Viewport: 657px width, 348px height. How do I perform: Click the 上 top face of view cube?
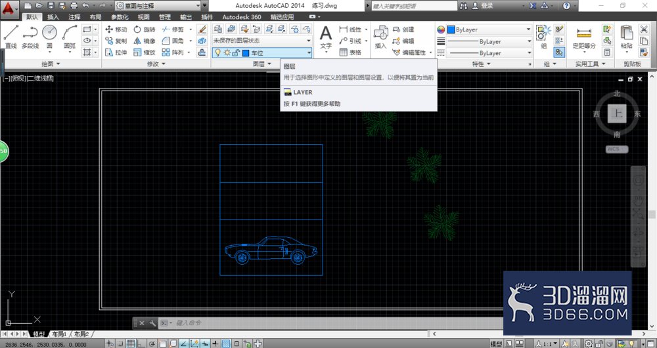click(x=617, y=113)
